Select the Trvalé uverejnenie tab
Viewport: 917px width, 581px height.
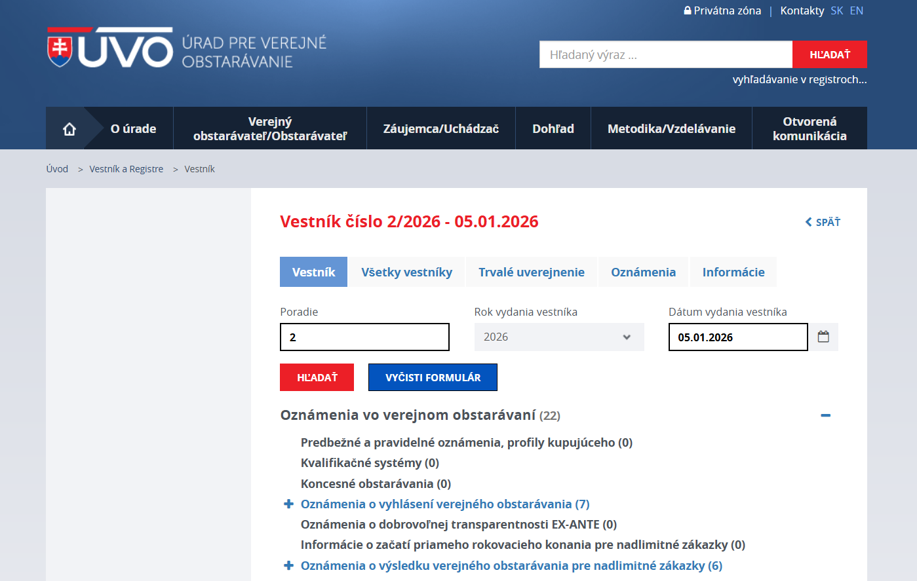tap(531, 272)
